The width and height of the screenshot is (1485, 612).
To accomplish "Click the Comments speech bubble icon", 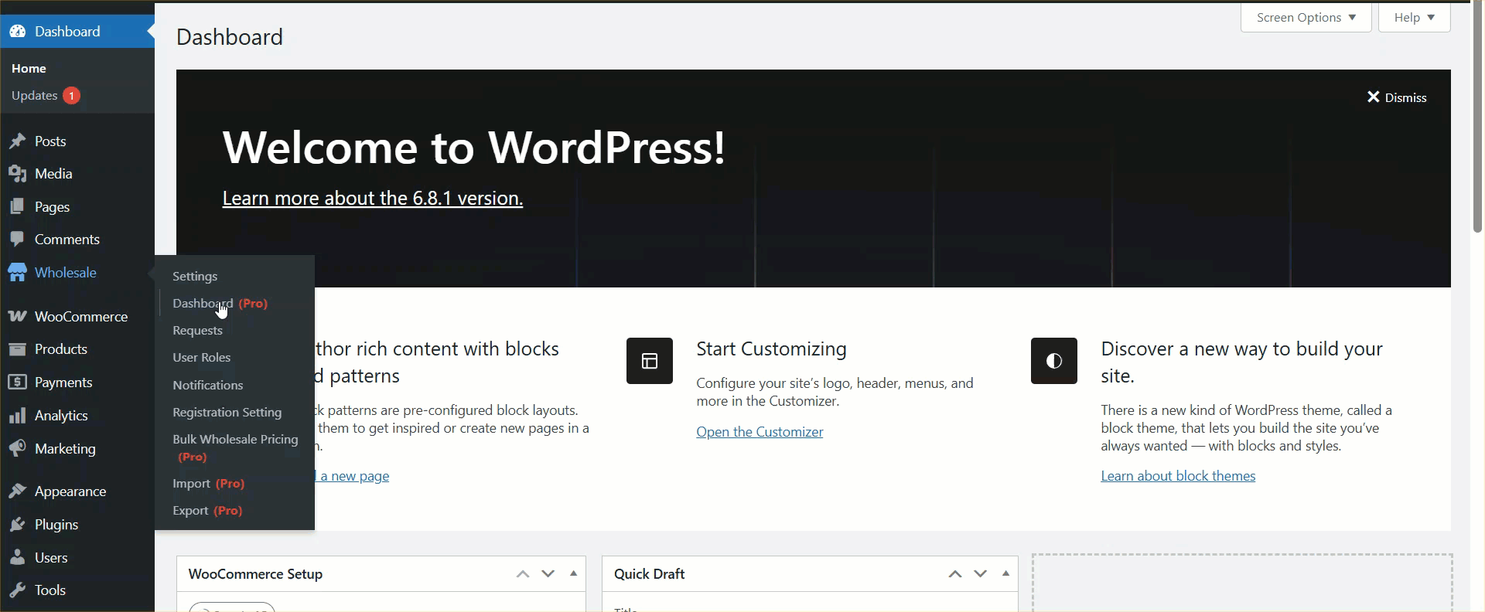I will (x=17, y=240).
